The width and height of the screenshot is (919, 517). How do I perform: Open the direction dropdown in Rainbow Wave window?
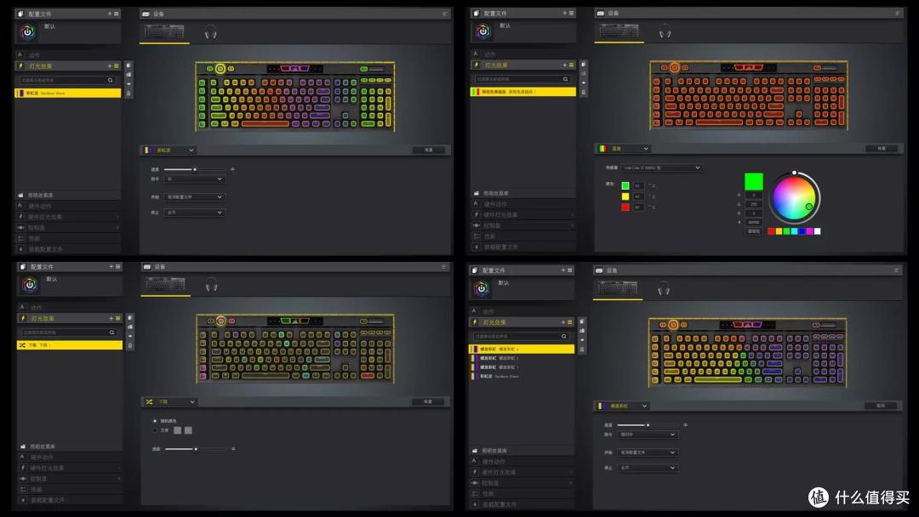[194, 179]
